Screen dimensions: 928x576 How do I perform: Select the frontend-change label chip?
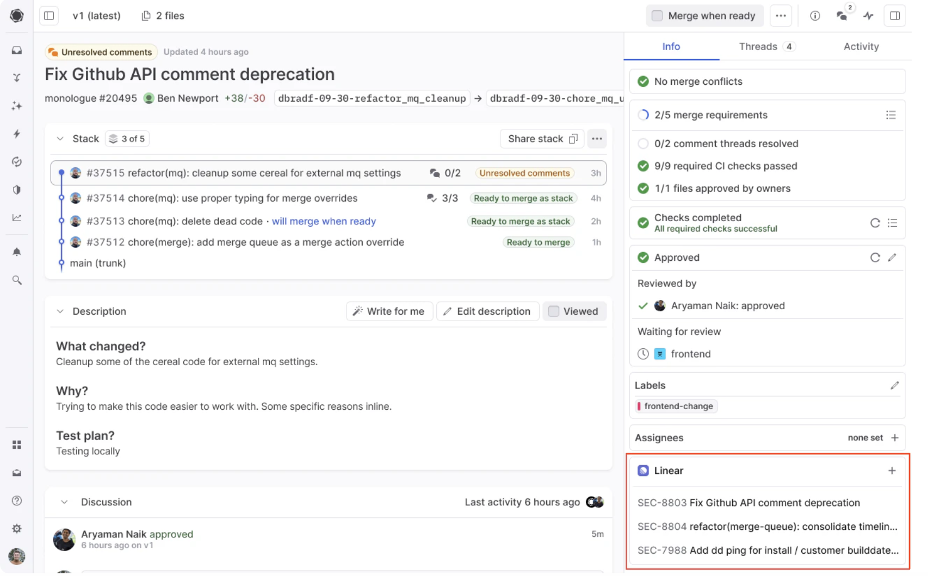coord(677,406)
